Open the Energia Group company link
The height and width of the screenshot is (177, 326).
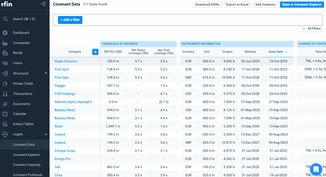point(65,151)
